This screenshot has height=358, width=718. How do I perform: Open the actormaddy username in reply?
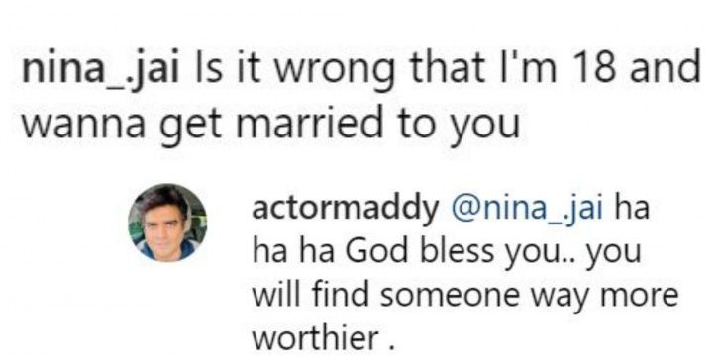(x=345, y=211)
